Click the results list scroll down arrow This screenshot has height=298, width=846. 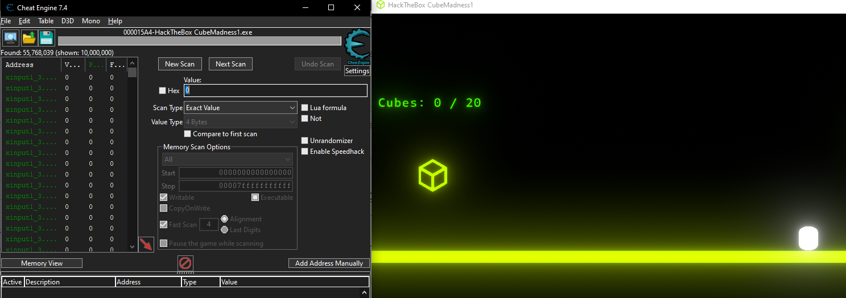(x=133, y=247)
